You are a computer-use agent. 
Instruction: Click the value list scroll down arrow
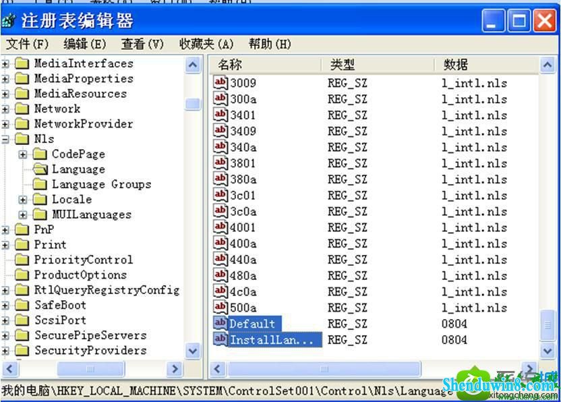(548, 351)
